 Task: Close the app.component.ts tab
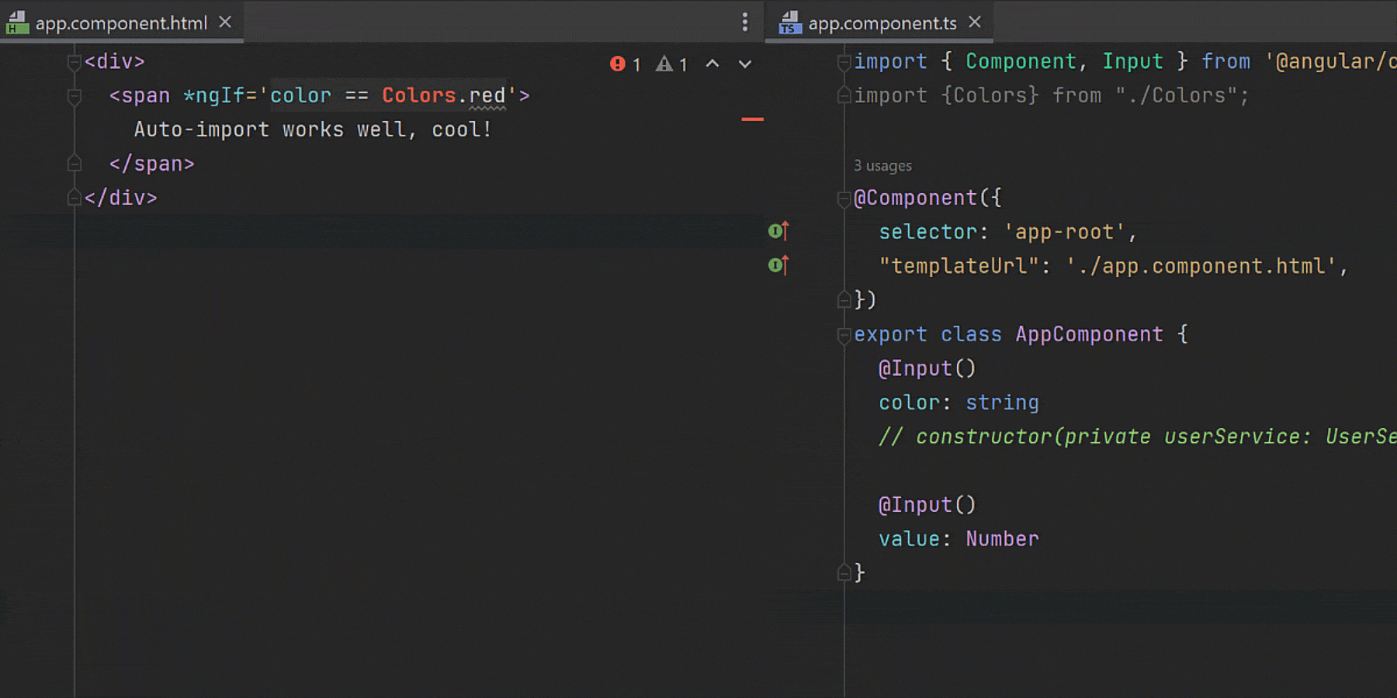pos(975,22)
